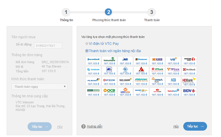Viewport: 221px width, 137px height.
Task: Go to step 1 Thông tin
Action: (66, 12)
